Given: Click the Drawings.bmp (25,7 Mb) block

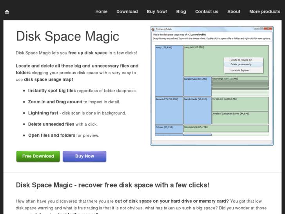Looking at the screenshot, I should (226, 128).
